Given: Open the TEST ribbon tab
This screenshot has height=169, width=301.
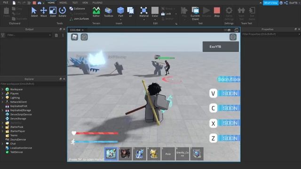Looking at the screenshot, I should coord(75,3).
